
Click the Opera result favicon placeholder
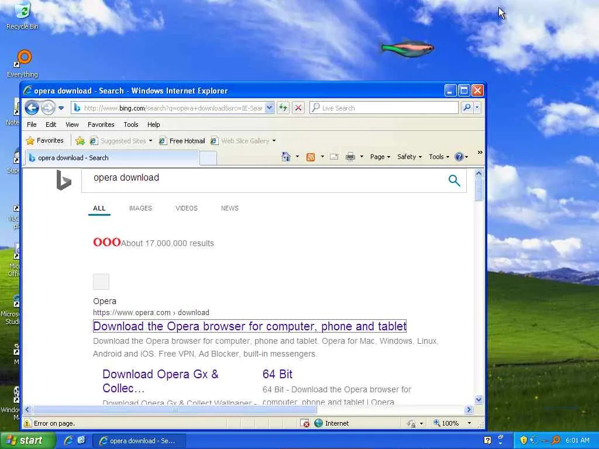pos(101,282)
